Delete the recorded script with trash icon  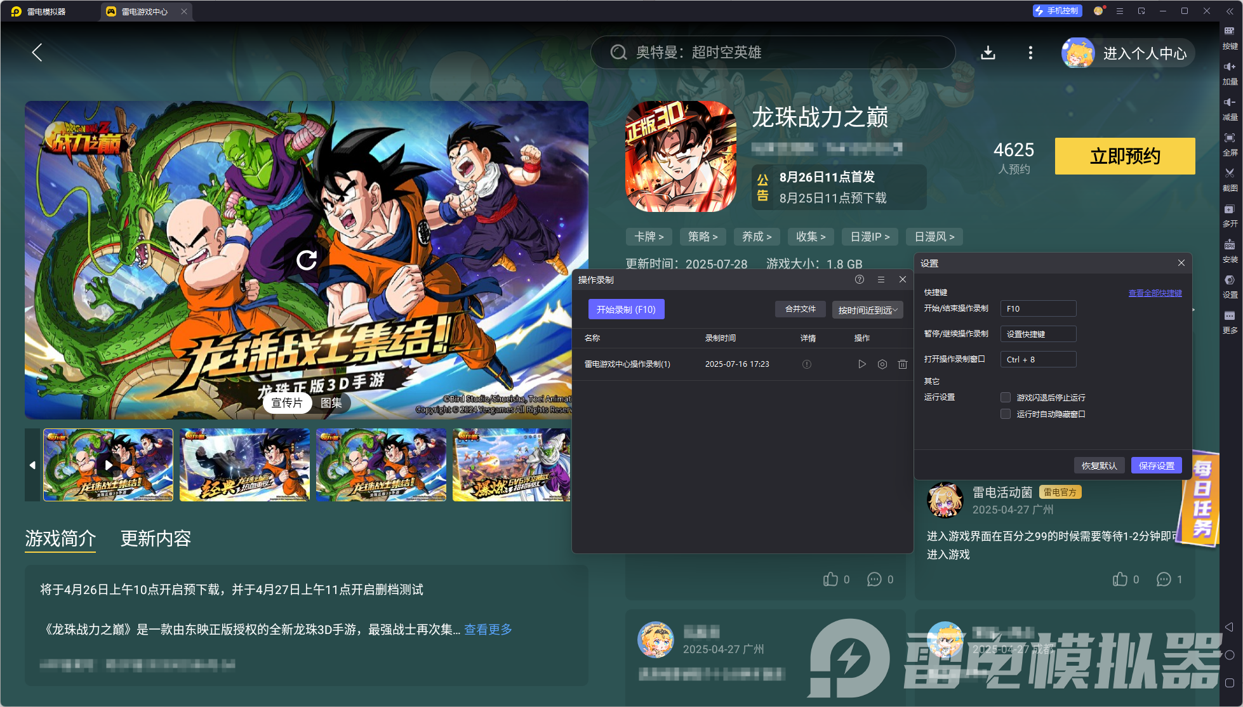[902, 364]
